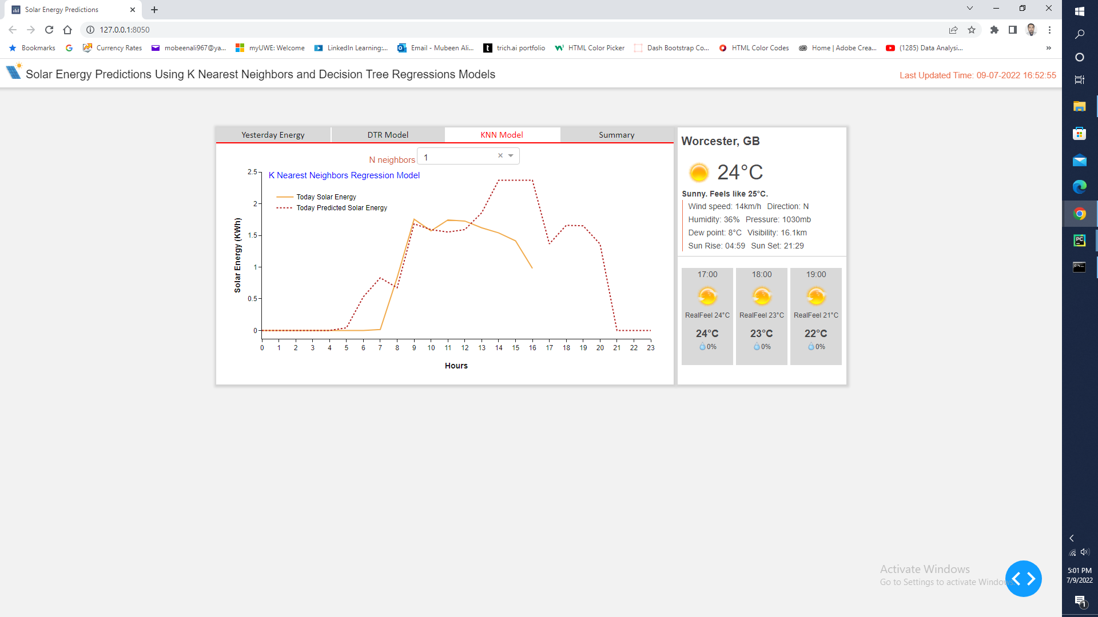
Task: Open the Chrome extensions puzzle icon
Action: click(994, 30)
